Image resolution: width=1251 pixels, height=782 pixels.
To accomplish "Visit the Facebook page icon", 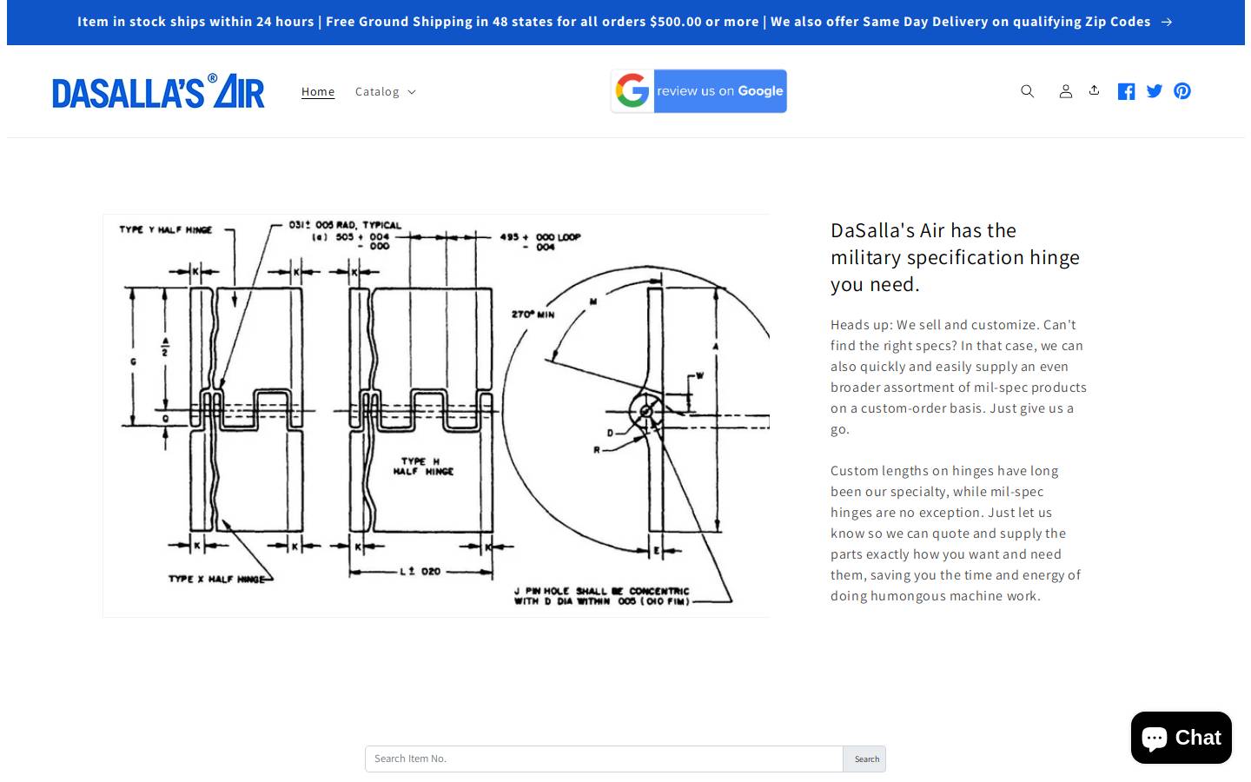I will pyautogui.click(x=1126, y=91).
